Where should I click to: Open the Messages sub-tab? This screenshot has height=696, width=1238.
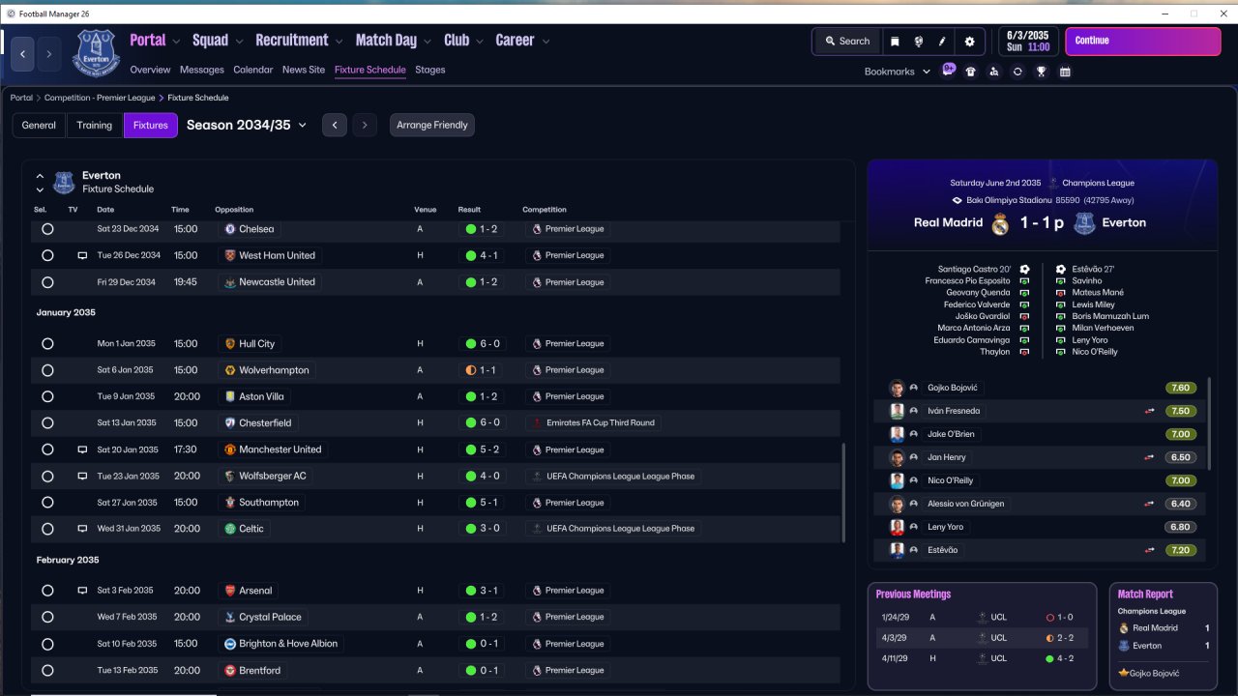pyautogui.click(x=202, y=70)
